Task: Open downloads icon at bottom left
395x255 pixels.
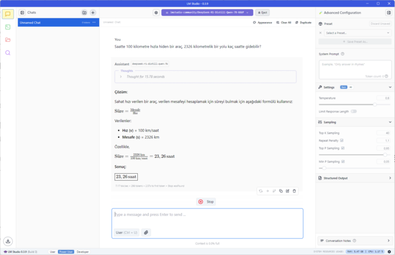Action: coord(8,241)
